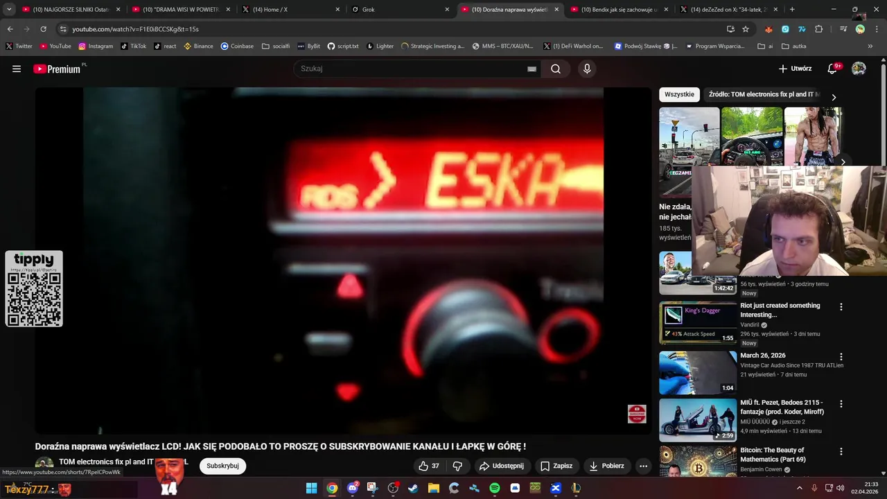Open Spotify from the taskbar
Image resolution: width=887 pixels, height=499 pixels.
point(495,489)
